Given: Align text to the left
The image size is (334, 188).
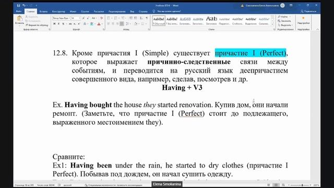Looking at the screenshot, I should [109, 24].
